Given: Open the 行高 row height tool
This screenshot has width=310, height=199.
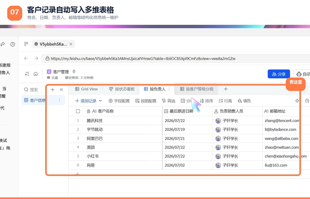Looking at the screenshot, I should point(225,101).
